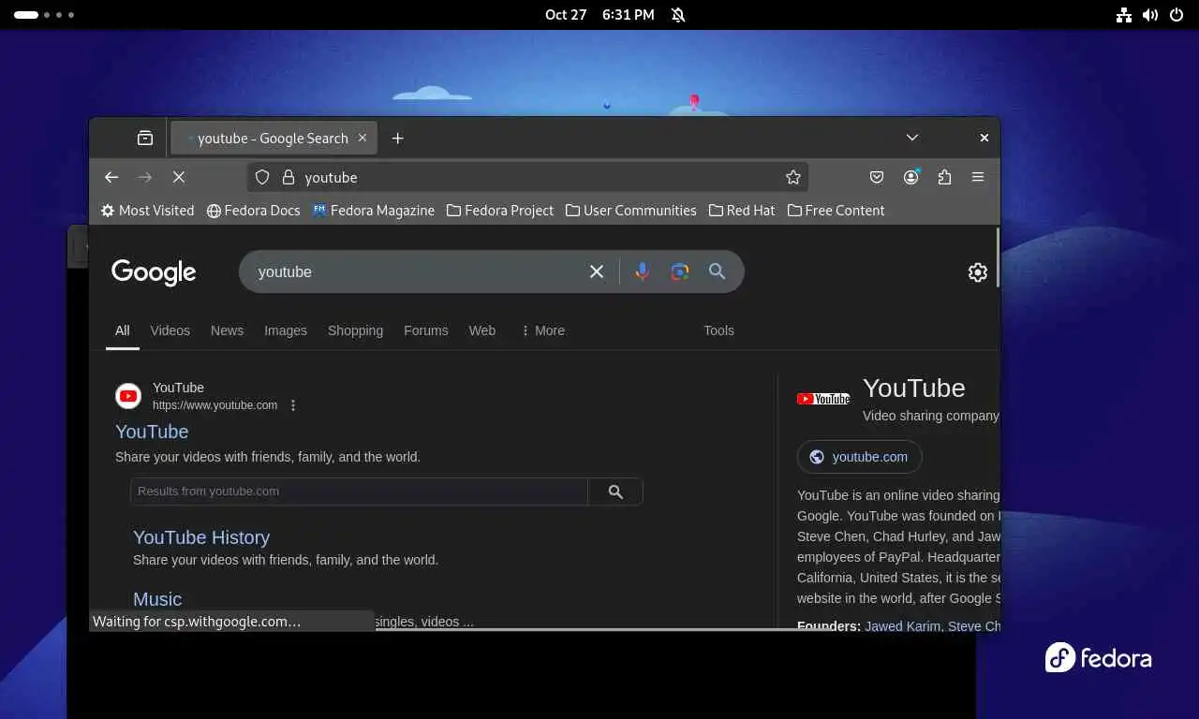Open tracking protection shield icon
This screenshot has height=719, width=1199.
pos(262,177)
